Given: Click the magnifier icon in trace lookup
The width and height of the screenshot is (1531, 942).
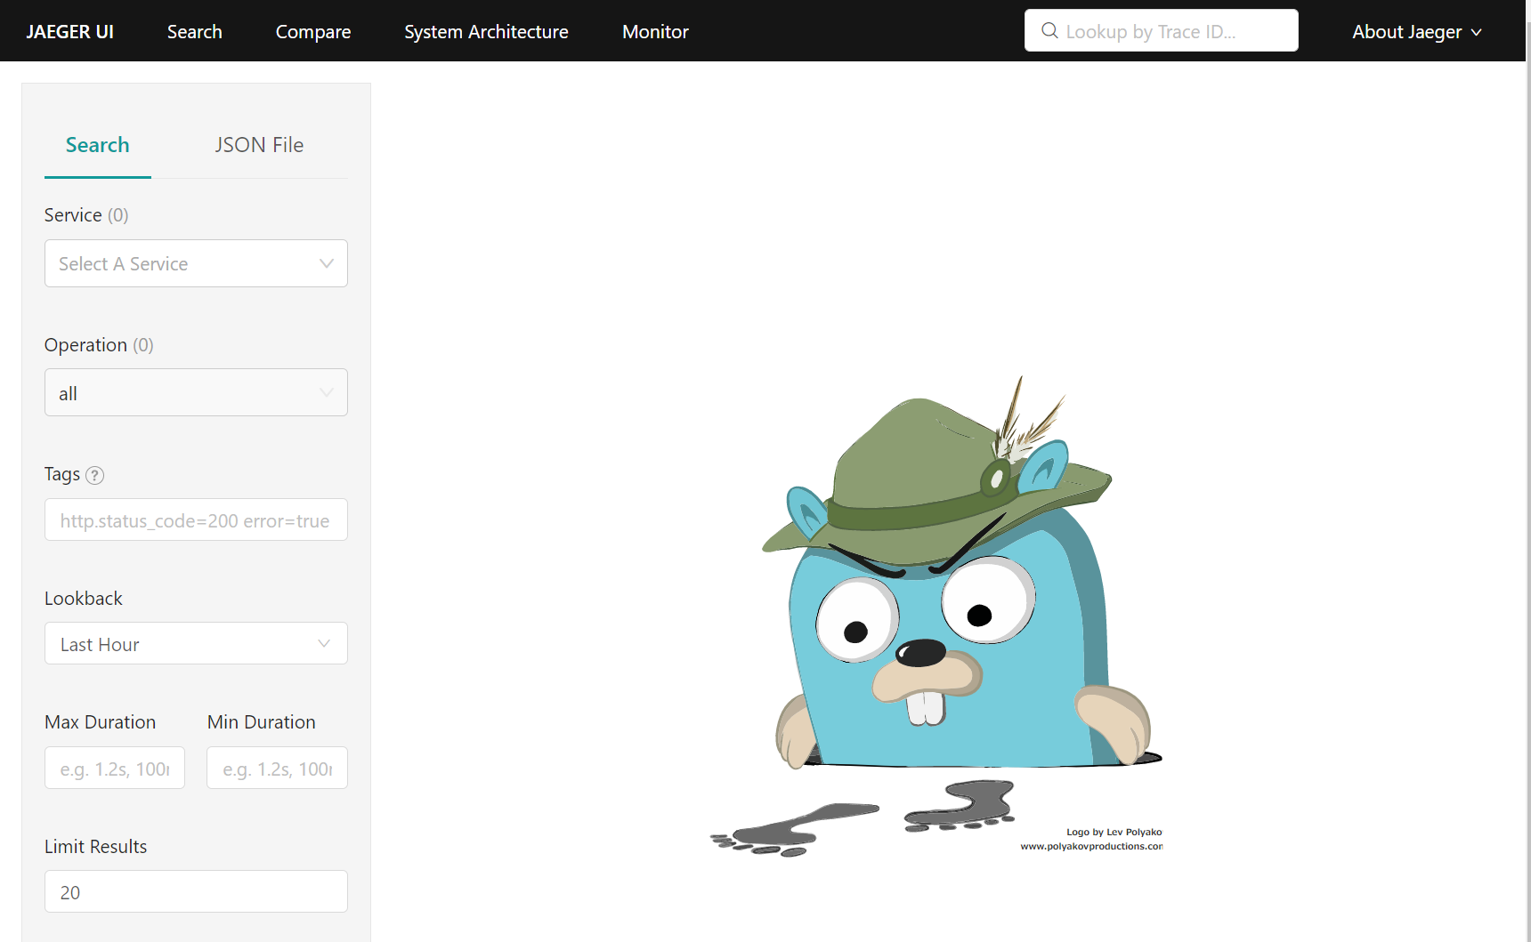Looking at the screenshot, I should click(1049, 31).
